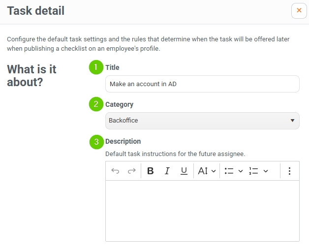Click the Description label
Screen dimensions: 309x252
point(123,141)
